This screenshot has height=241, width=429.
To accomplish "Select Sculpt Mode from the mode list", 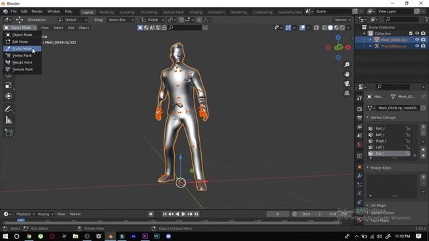I will [x=22, y=49].
